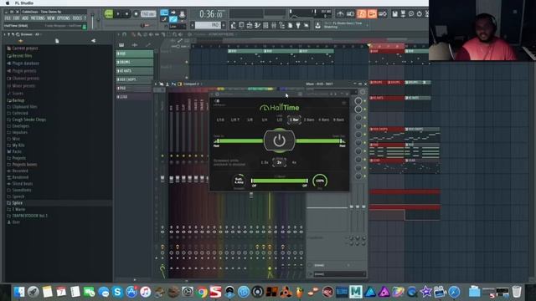Click the Render/export audio icon
Viewport: 536px width, 301px height.
click(403, 14)
